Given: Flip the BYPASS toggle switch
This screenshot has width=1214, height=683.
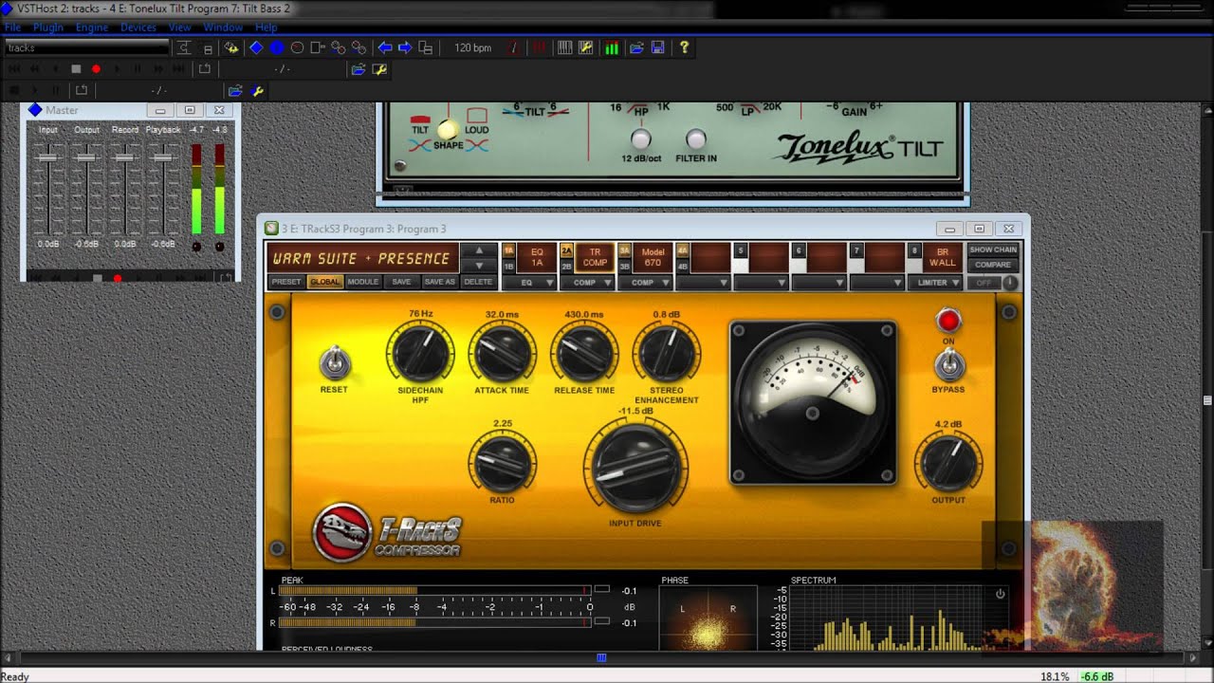Looking at the screenshot, I should 948,365.
